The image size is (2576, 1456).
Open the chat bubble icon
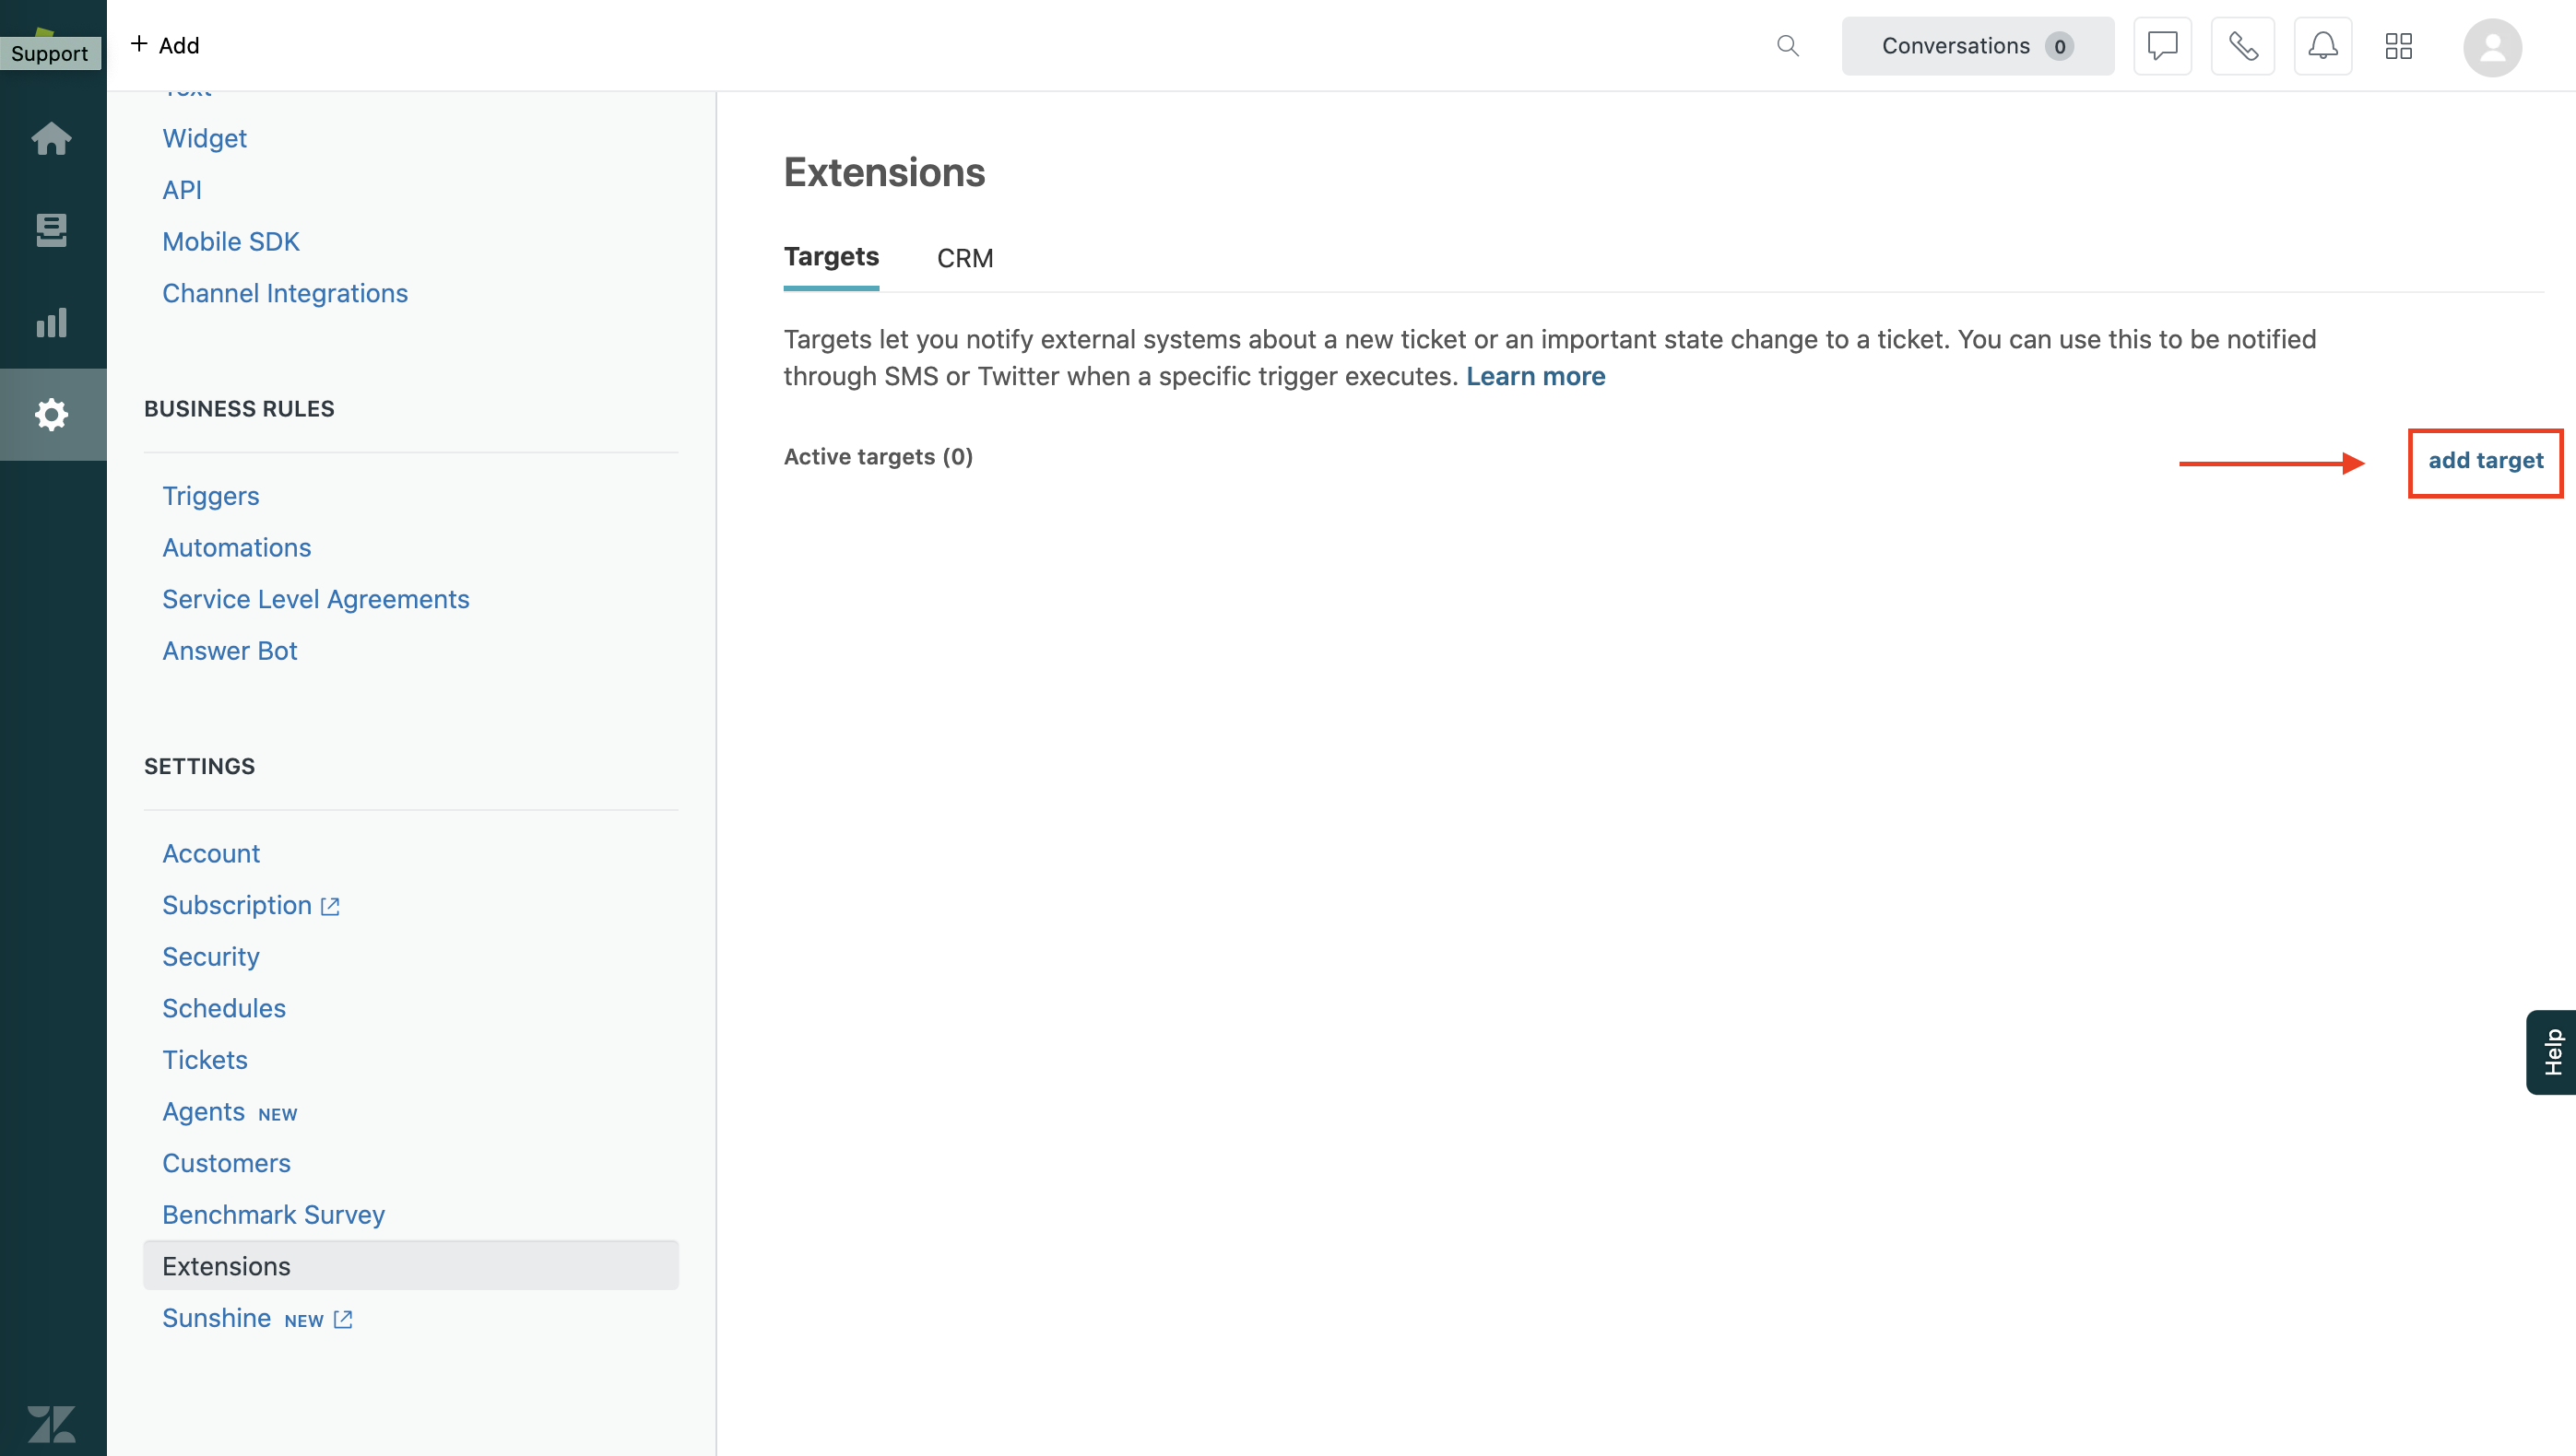(x=2163, y=46)
